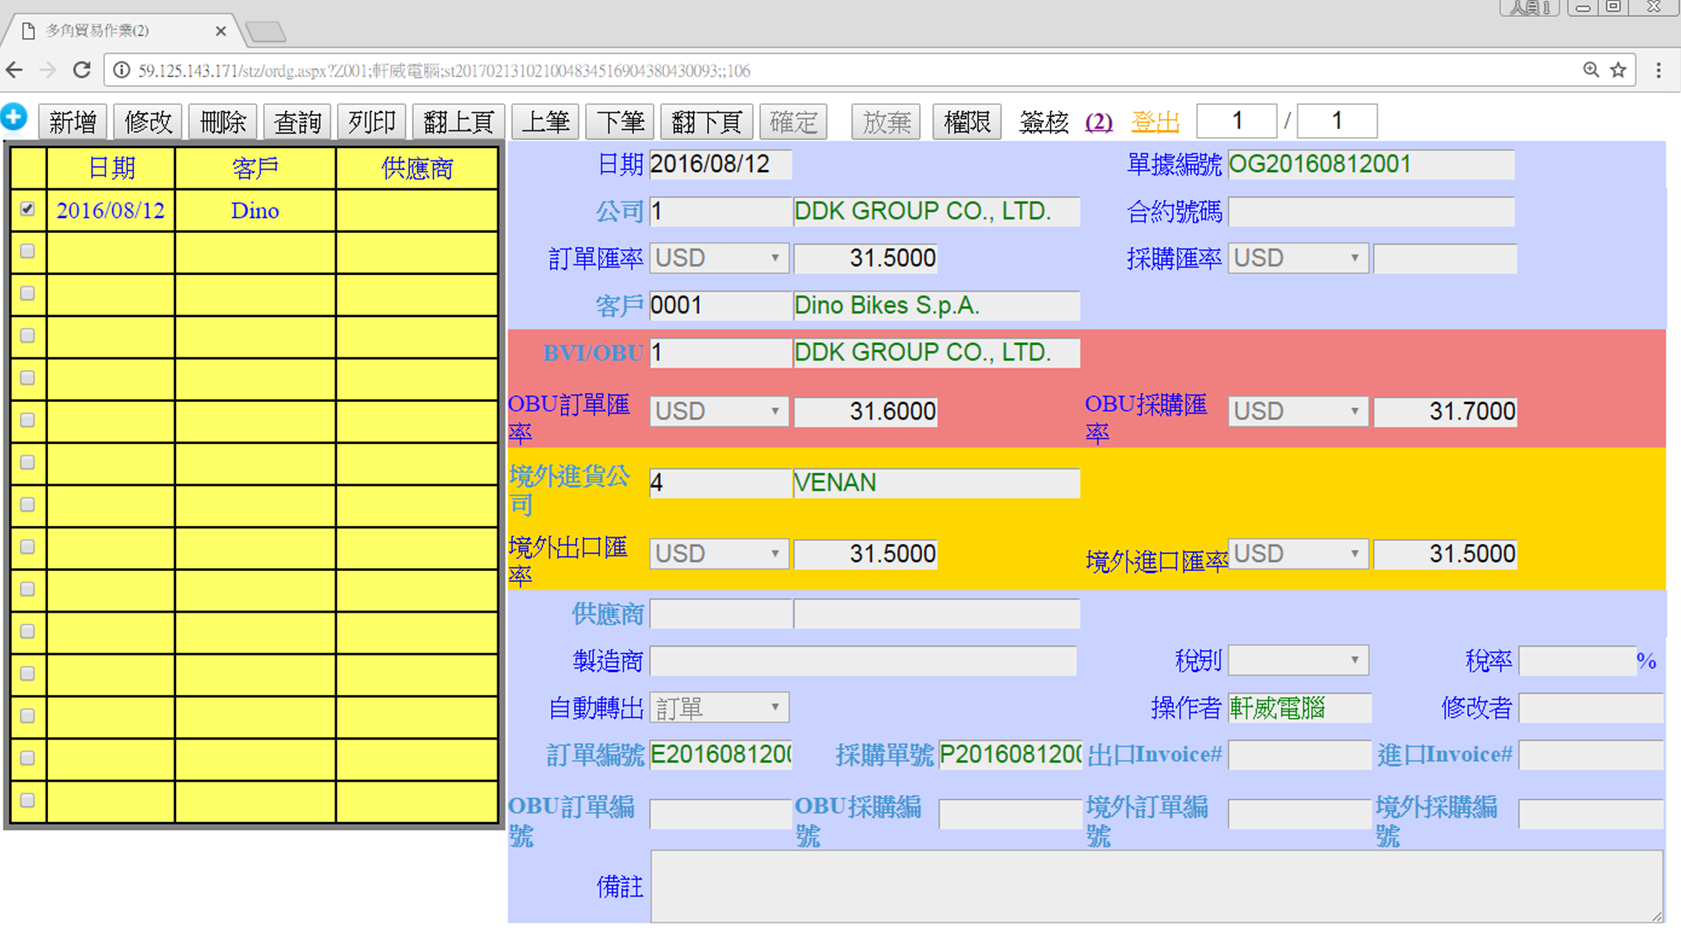The height and width of the screenshot is (933, 1681).
Task: Select the 2016/08/12 date cell in table
Action: (x=110, y=210)
